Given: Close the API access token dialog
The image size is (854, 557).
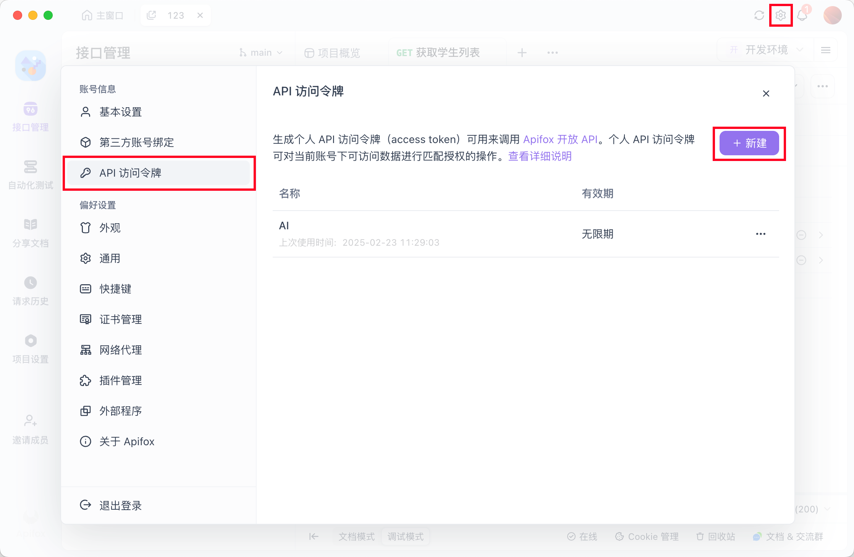Looking at the screenshot, I should point(766,93).
